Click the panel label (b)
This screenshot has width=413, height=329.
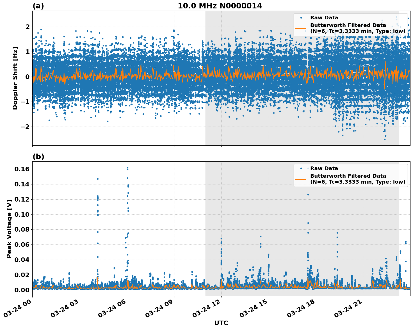coord(38,157)
